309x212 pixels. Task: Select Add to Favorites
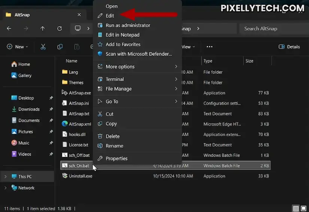137,44
